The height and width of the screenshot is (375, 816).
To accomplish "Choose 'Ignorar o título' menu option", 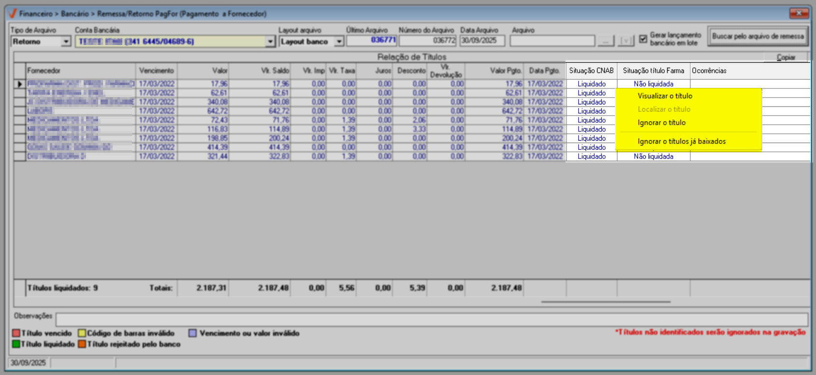I will coord(661,123).
